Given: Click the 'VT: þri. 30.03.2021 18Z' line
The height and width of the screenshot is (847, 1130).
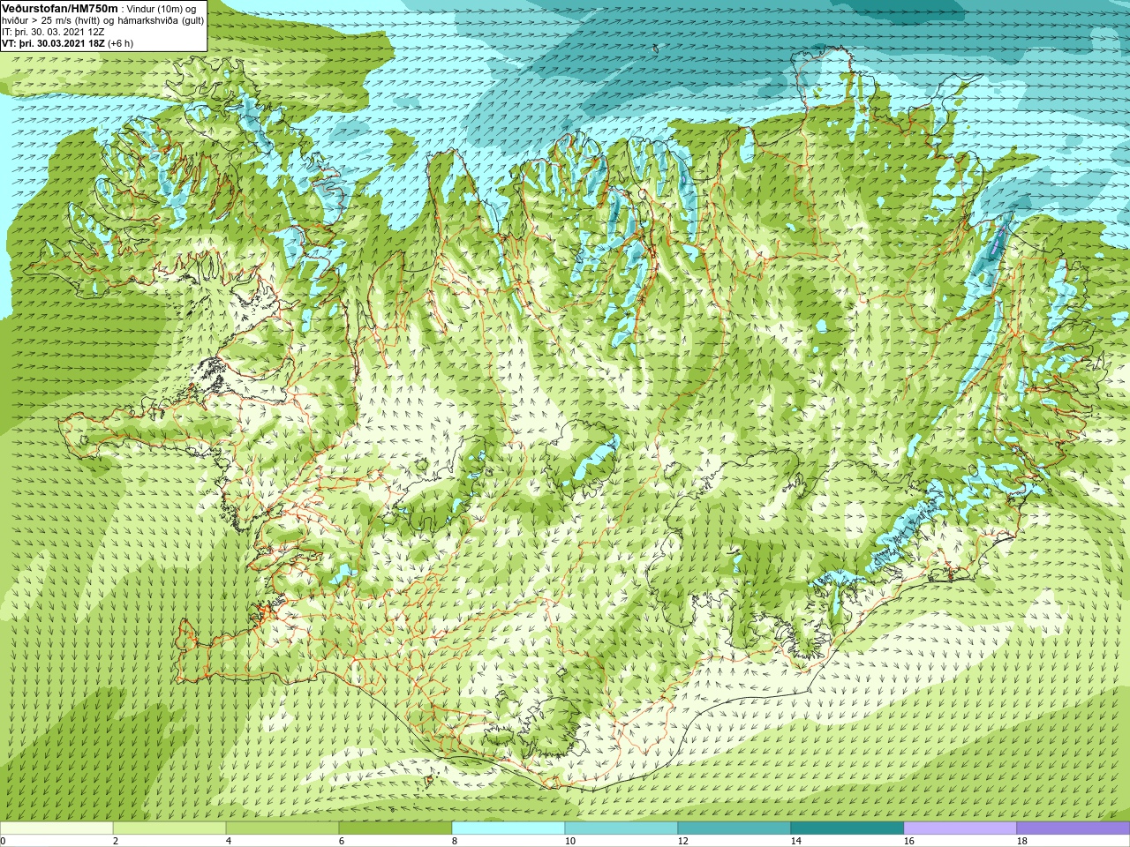Looking at the screenshot, I should click(x=53, y=42).
